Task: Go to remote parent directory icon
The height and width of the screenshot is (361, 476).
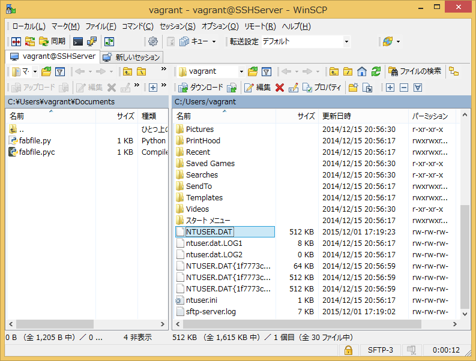Action: pyautogui.click(x=334, y=72)
